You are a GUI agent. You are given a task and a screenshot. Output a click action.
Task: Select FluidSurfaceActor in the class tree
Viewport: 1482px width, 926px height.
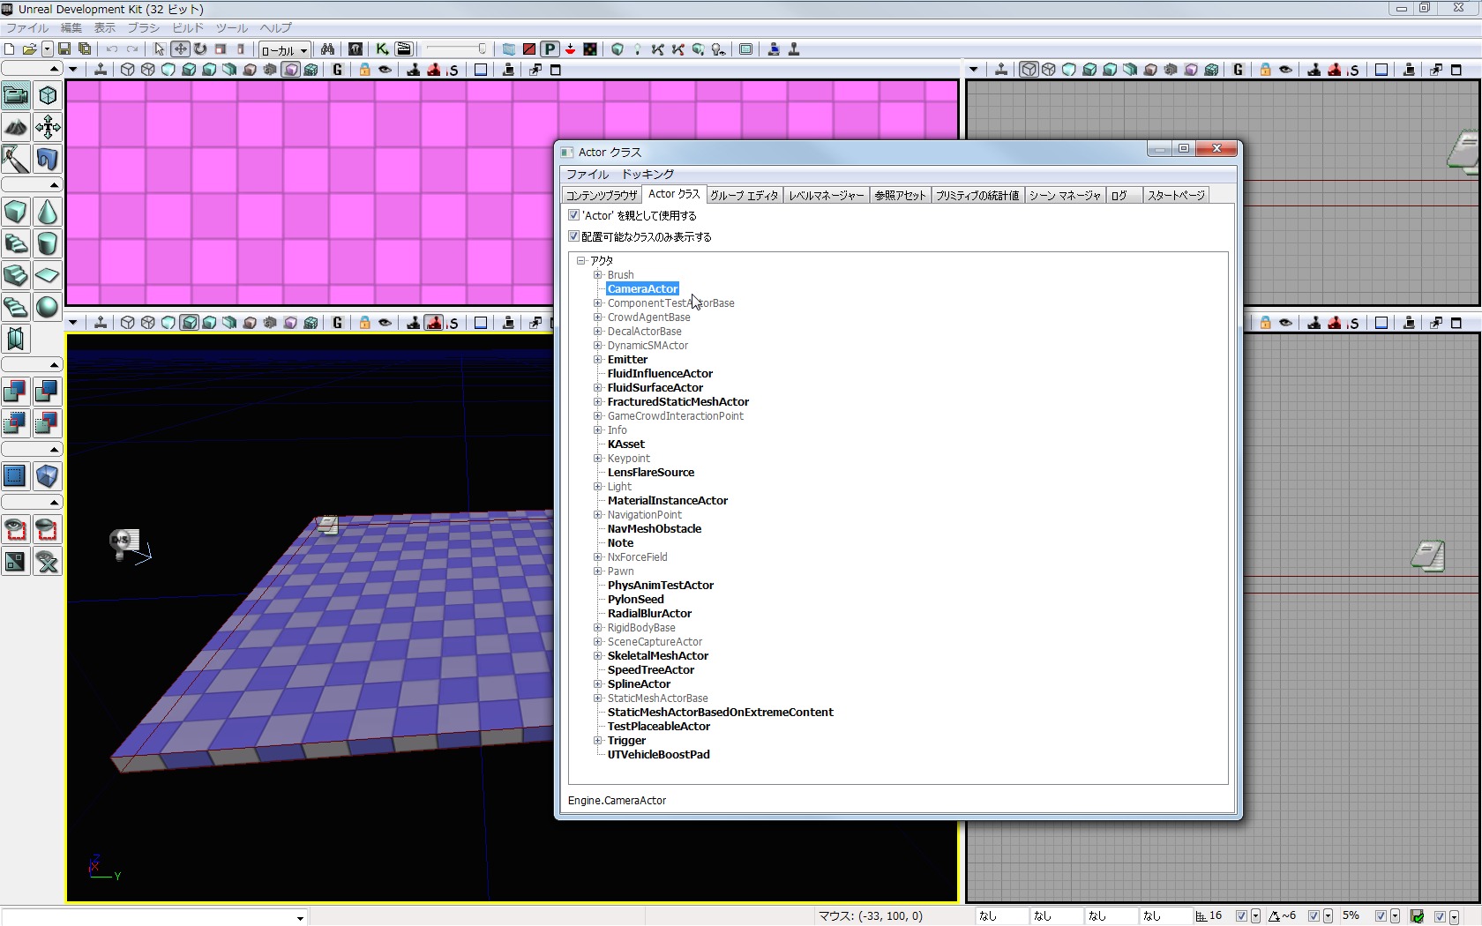coord(655,388)
